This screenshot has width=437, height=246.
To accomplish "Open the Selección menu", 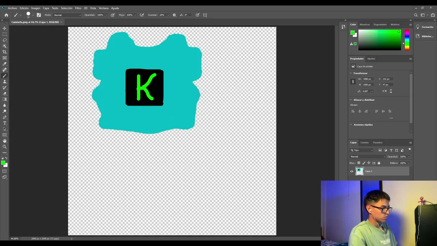I will click(x=67, y=8).
